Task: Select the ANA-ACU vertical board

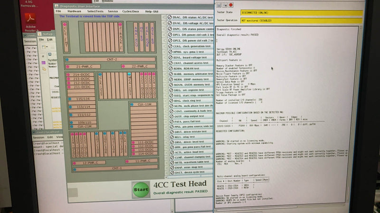Action: [136, 37]
